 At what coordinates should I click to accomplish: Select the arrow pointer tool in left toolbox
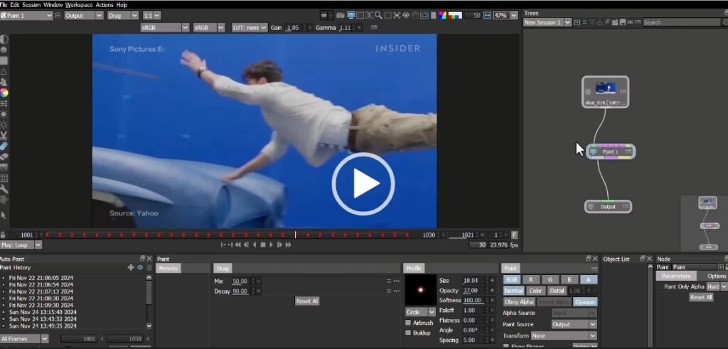click(x=4, y=215)
